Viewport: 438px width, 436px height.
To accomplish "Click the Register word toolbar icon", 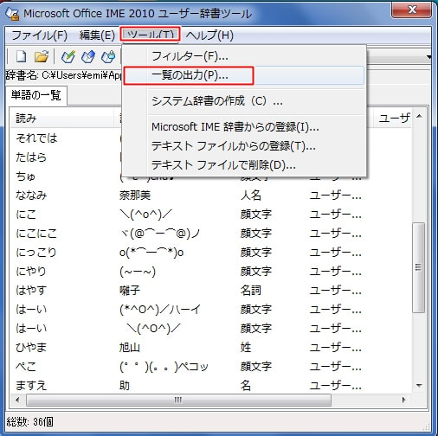I will pyautogui.click(x=68, y=56).
